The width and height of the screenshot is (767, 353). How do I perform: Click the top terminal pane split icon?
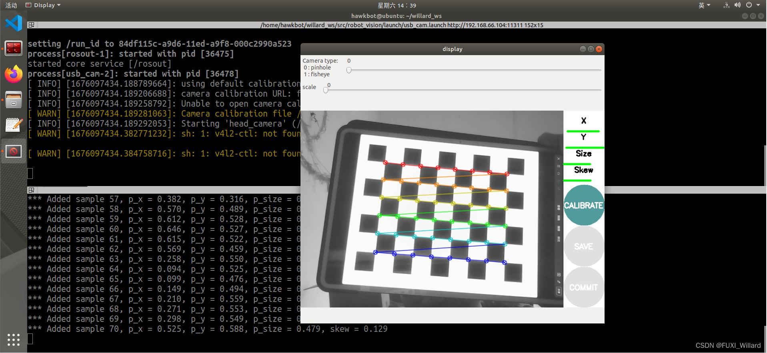point(31,25)
